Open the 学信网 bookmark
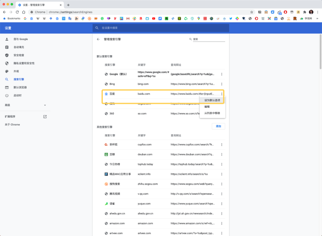The image size is (322, 236). [x=306, y=18]
